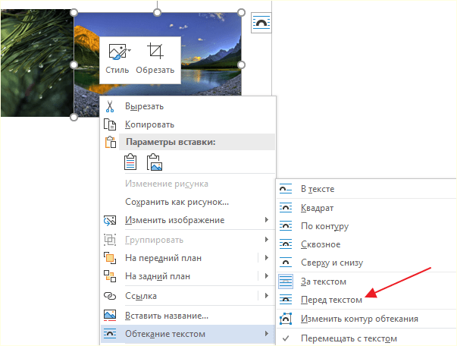Expand arrow next to Ссылка
The width and height of the screenshot is (457, 346).
[266, 295]
